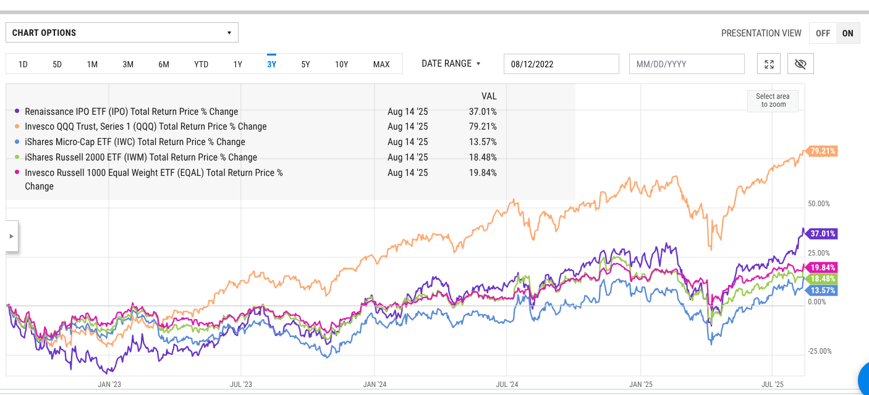Click the fullscreen expand chart icon
The image size is (869, 395).
[768, 63]
